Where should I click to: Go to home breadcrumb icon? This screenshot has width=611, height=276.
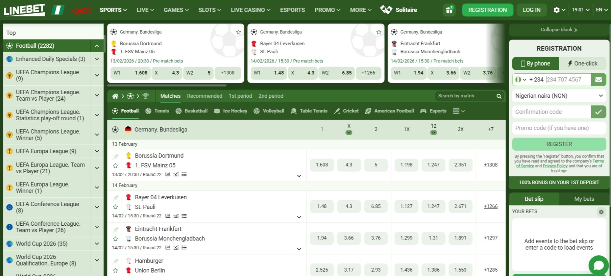pos(115,96)
